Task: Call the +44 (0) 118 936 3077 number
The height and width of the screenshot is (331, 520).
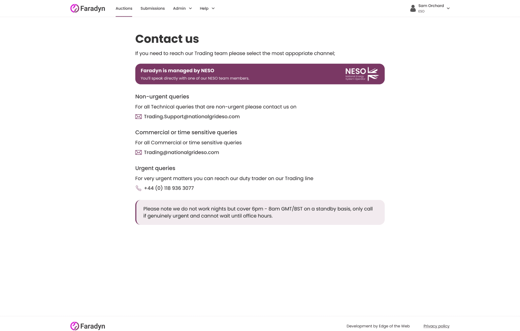Action: coord(169,188)
